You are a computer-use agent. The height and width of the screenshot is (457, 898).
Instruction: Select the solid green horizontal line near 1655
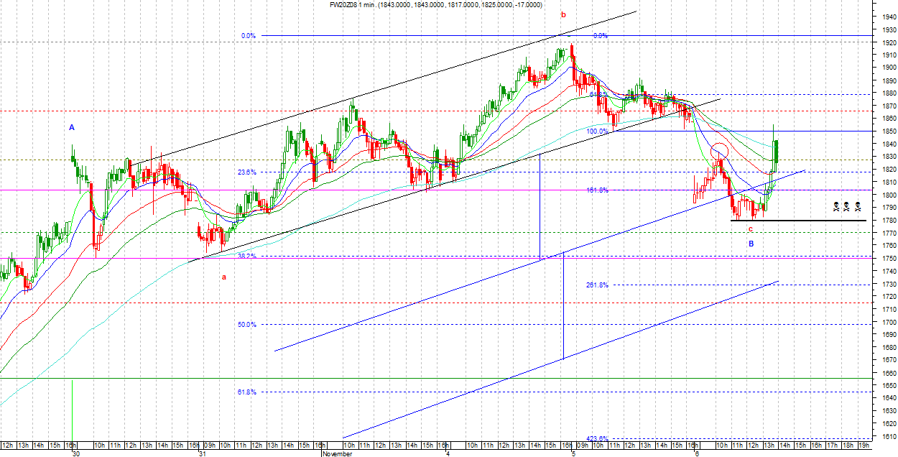(436, 378)
